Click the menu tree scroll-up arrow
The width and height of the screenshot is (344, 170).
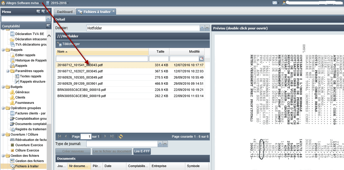[49, 36]
